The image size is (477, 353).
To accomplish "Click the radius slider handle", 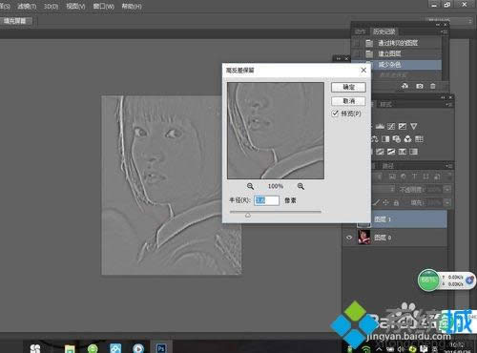I will point(248,216).
